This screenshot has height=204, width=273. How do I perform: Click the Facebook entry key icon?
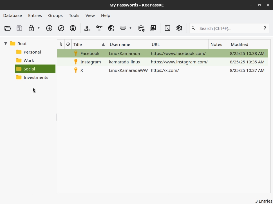[x=76, y=53]
